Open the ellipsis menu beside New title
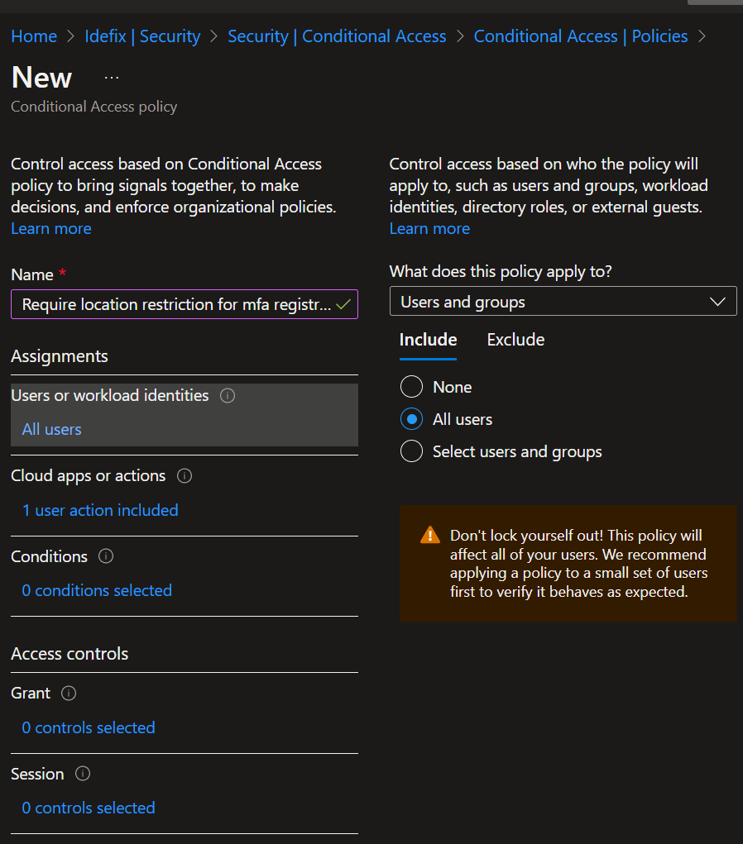The image size is (743, 844). click(112, 78)
